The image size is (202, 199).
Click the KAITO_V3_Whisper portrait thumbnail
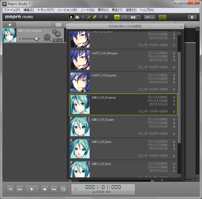click(80, 60)
